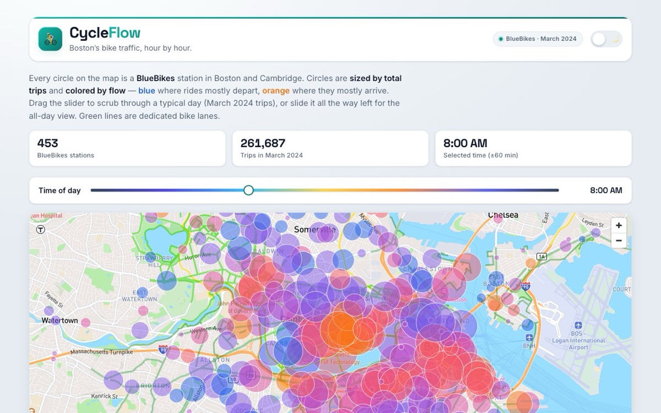This screenshot has height=413, width=661.
Task: Click the 1A route shield in East Boston
Action: point(541,257)
